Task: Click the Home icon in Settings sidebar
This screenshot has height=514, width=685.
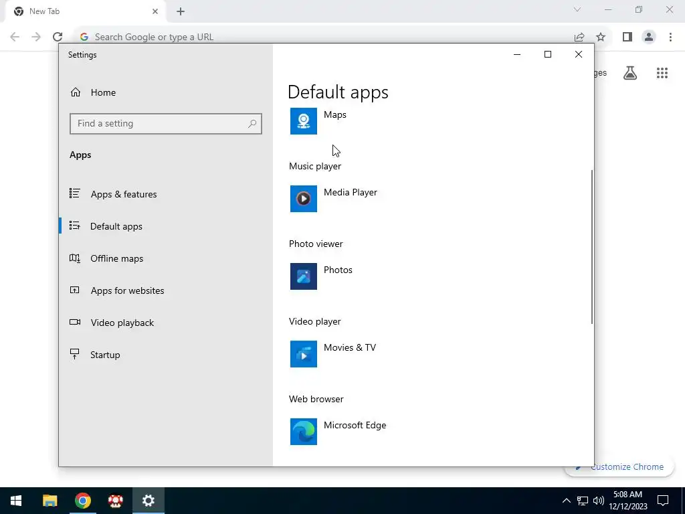Action: click(76, 92)
